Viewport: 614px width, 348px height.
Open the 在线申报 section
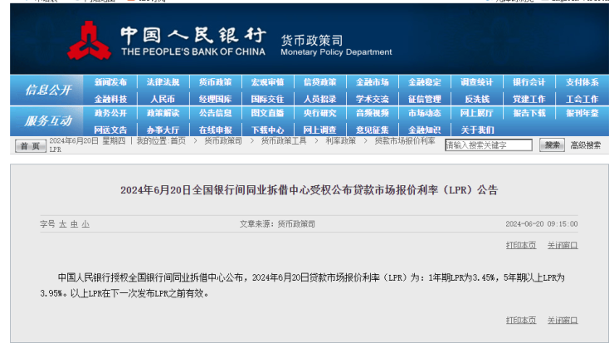click(215, 130)
